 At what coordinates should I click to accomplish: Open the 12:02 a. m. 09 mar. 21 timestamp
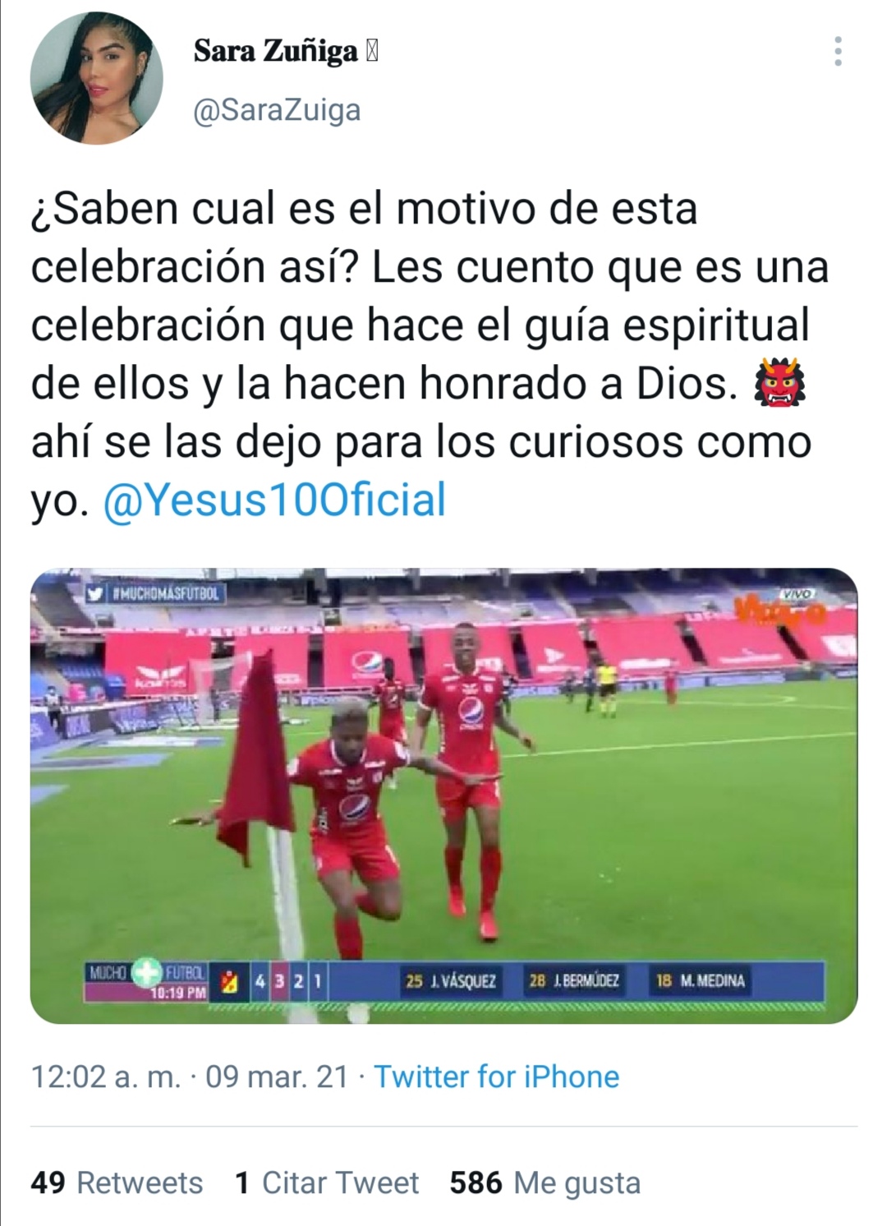coord(190,1076)
